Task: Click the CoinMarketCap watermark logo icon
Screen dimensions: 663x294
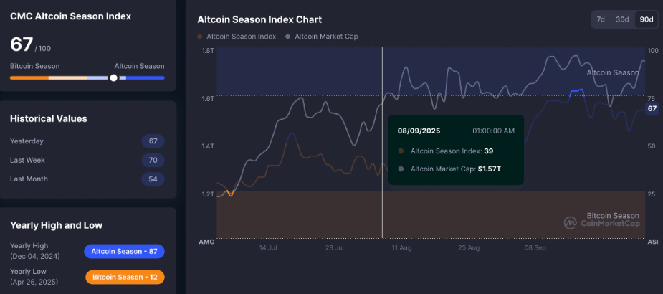Action: (571, 223)
